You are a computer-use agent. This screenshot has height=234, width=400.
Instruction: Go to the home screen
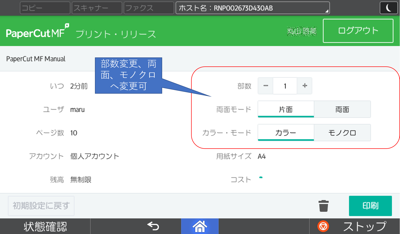tap(200, 226)
